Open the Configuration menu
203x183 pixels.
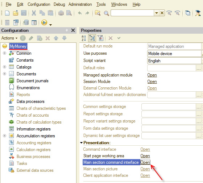coord(39,4)
